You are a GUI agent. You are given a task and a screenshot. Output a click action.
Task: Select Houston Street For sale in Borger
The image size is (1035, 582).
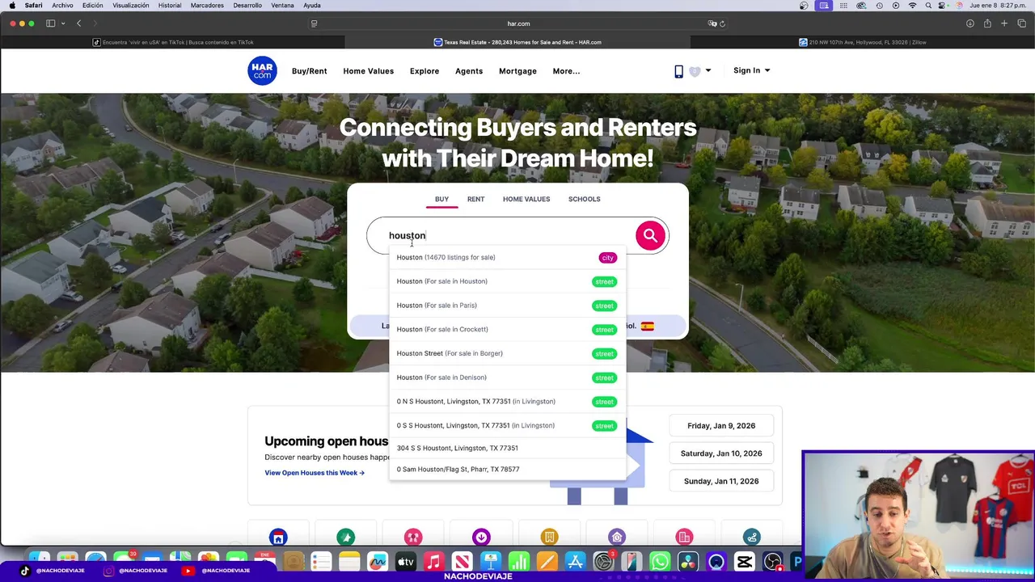tap(508, 353)
